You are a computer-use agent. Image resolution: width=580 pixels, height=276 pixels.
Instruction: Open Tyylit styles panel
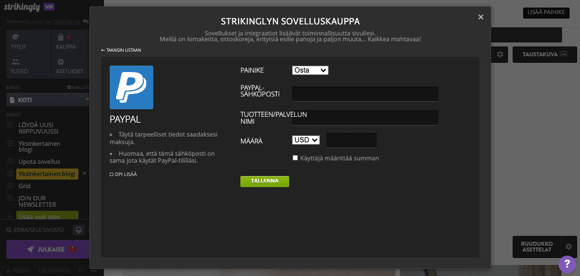pos(29,42)
